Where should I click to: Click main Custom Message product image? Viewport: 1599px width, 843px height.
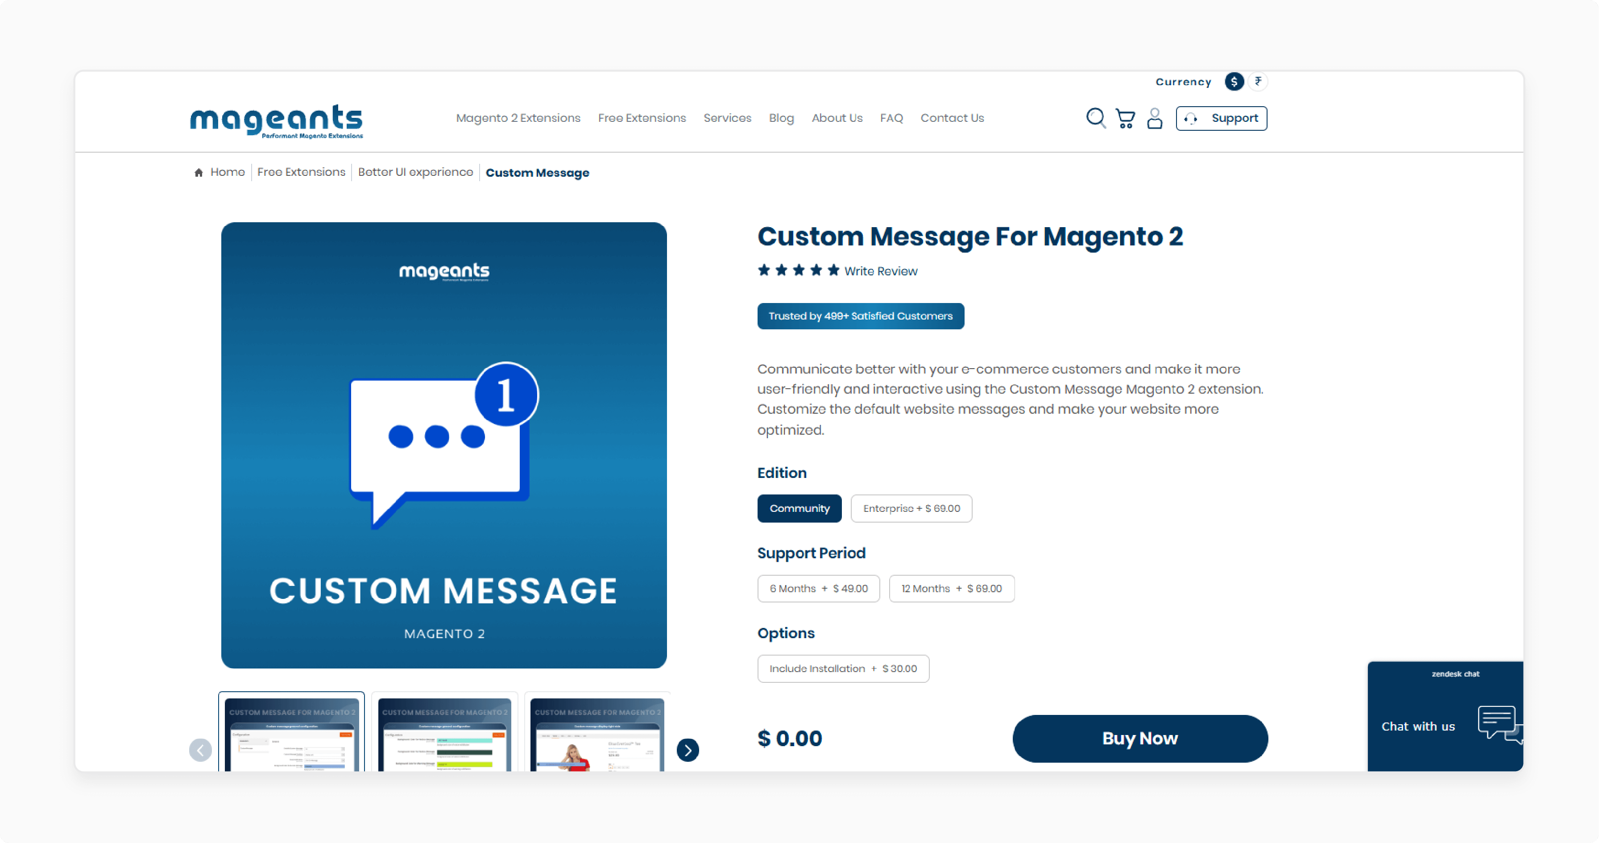[444, 445]
